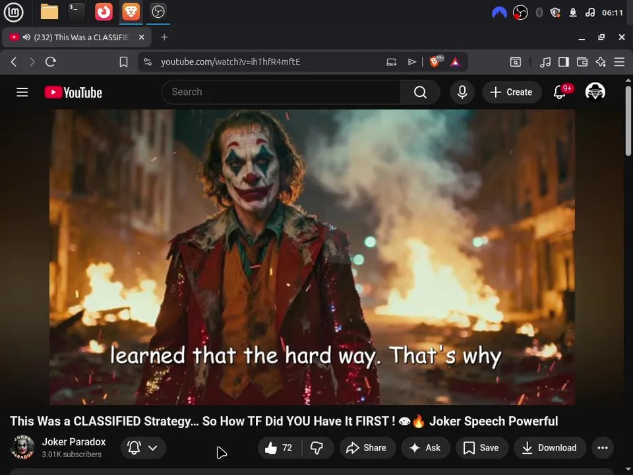This screenshot has width=633, height=475.
Task: Focus the address bar URL
Action: [x=231, y=62]
